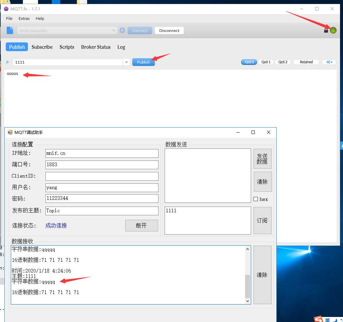Click the greyed Connect button
Screen dimensions: 343x322
pos(140,30)
